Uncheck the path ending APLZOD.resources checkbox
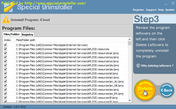The width and height of the screenshot is (176, 109). point(5,49)
